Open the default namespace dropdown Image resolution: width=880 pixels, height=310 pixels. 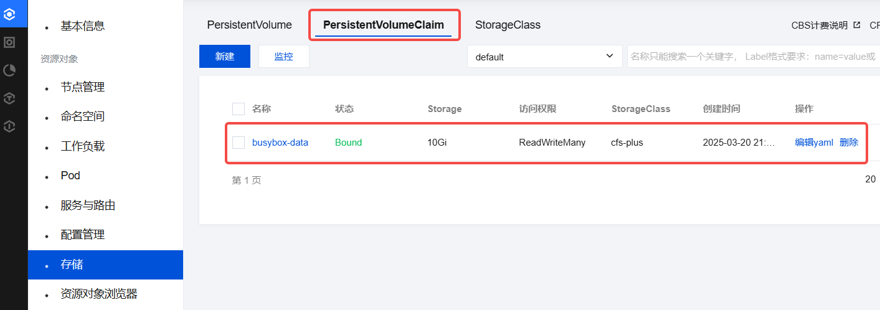(x=545, y=57)
